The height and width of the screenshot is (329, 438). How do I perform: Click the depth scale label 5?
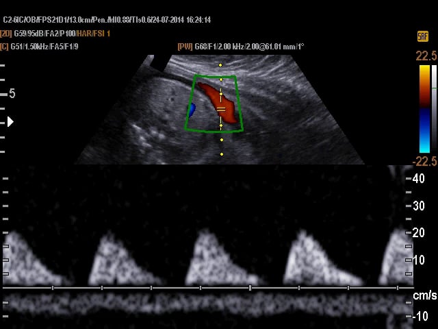12,93
